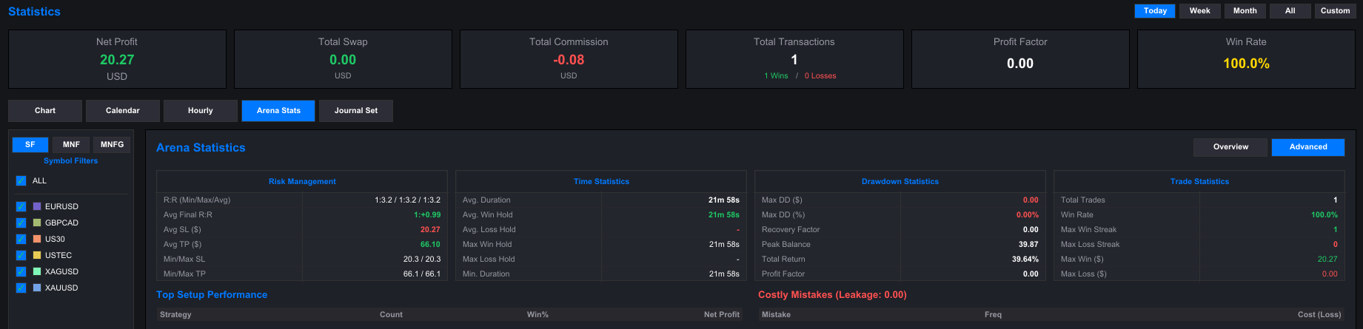This screenshot has height=329, width=1363.
Task: Click the Max Win ($) value 20.27
Action: pyautogui.click(x=1327, y=260)
